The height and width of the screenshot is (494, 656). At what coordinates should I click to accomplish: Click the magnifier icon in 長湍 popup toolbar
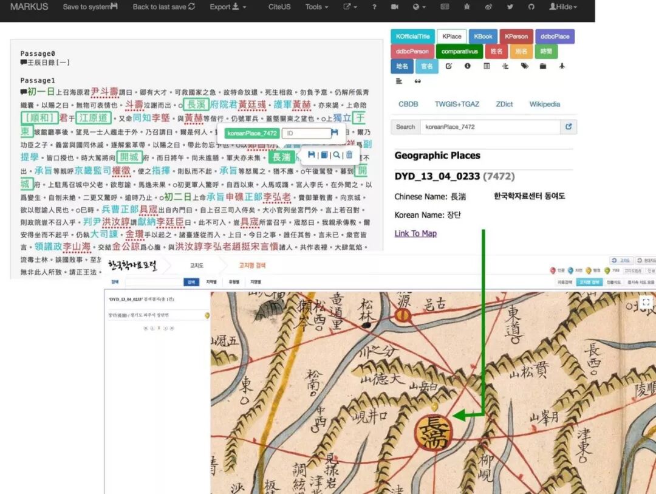tap(337, 155)
